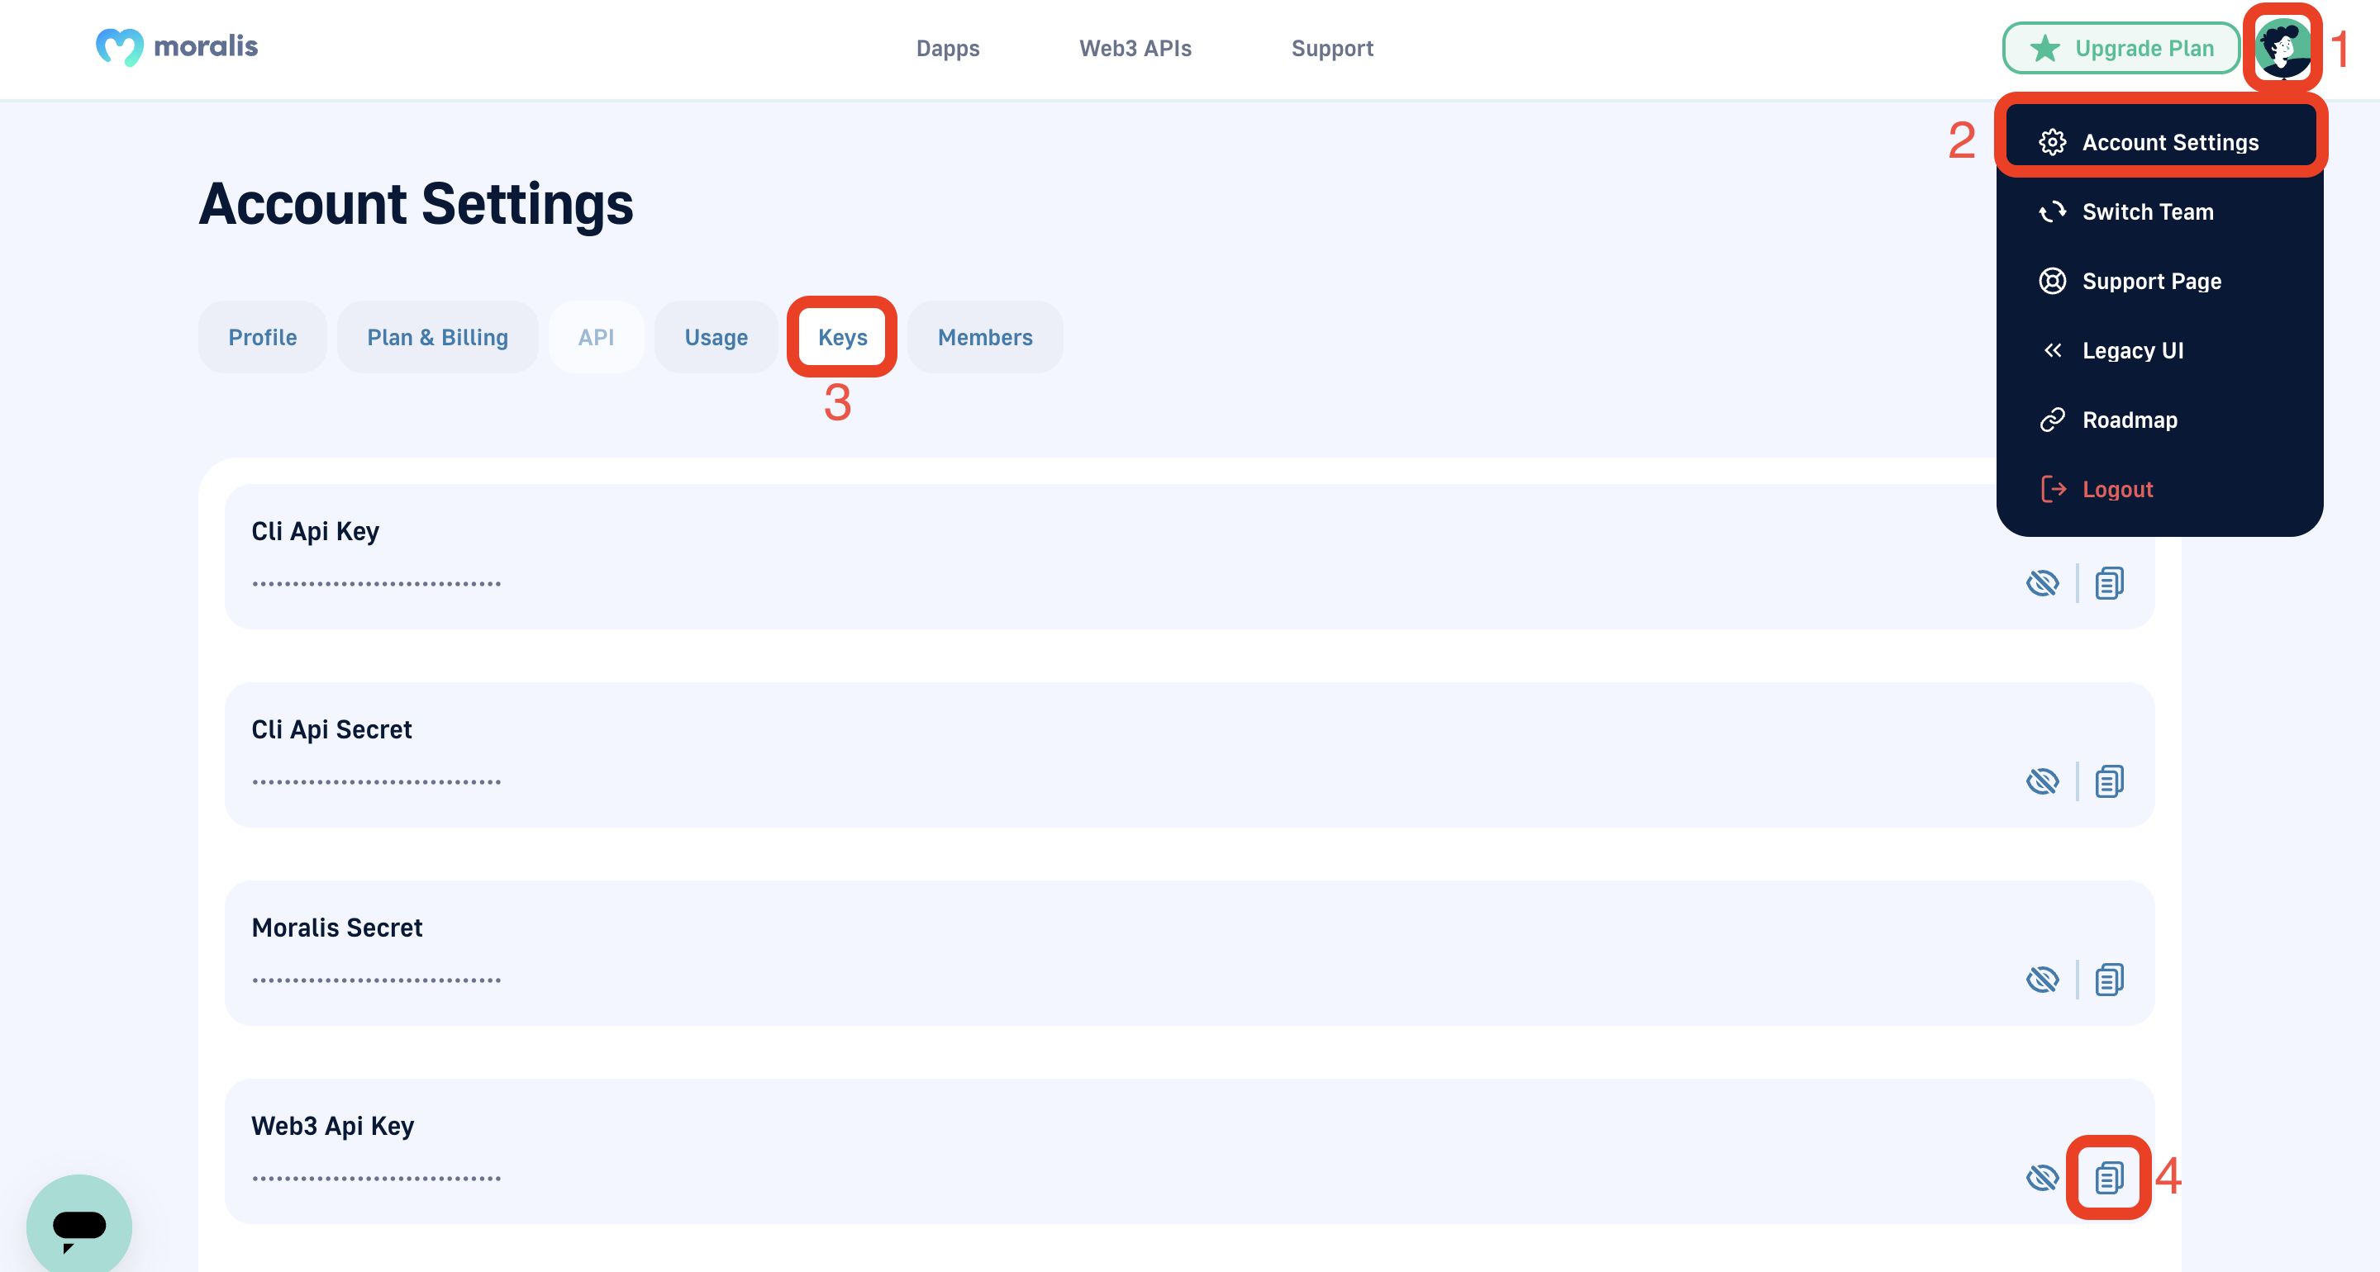Toggle visibility of Web3 Api Key
2380x1272 pixels.
tap(2042, 1178)
